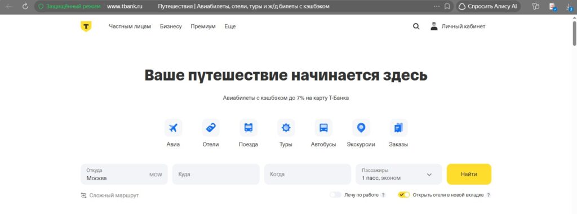Click the Поезда label text

point(248,145)
